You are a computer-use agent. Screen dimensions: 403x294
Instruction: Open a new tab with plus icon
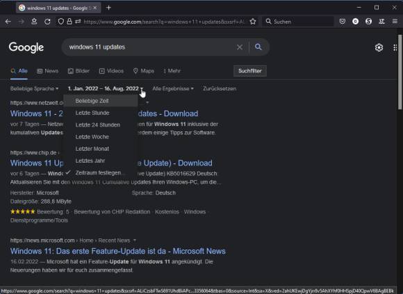coord(108,8)
